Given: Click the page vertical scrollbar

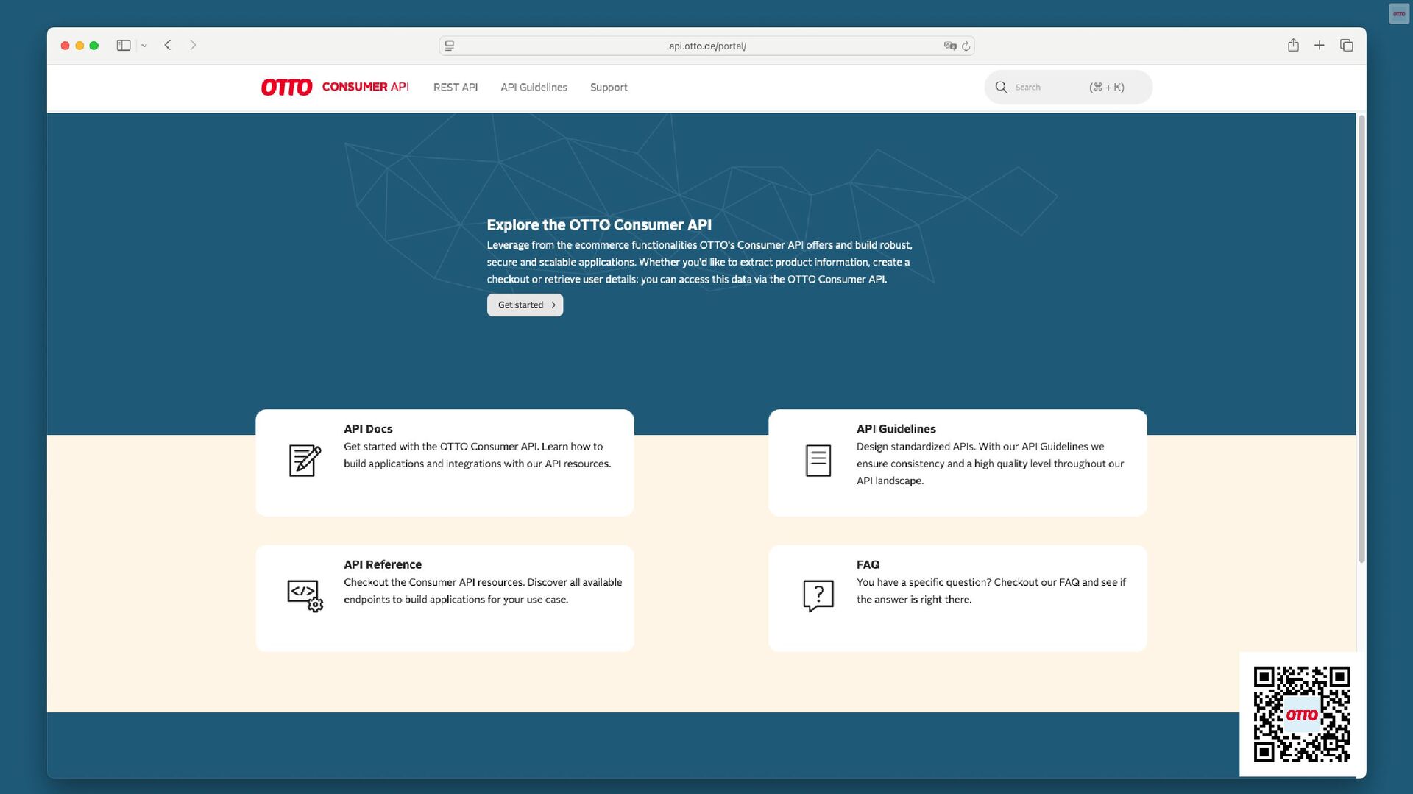Looking at the screenshot, I should 1361,338.
